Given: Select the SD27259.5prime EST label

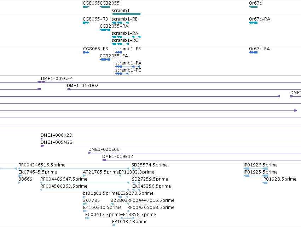Looking at the screenshot, I should 150,179.
